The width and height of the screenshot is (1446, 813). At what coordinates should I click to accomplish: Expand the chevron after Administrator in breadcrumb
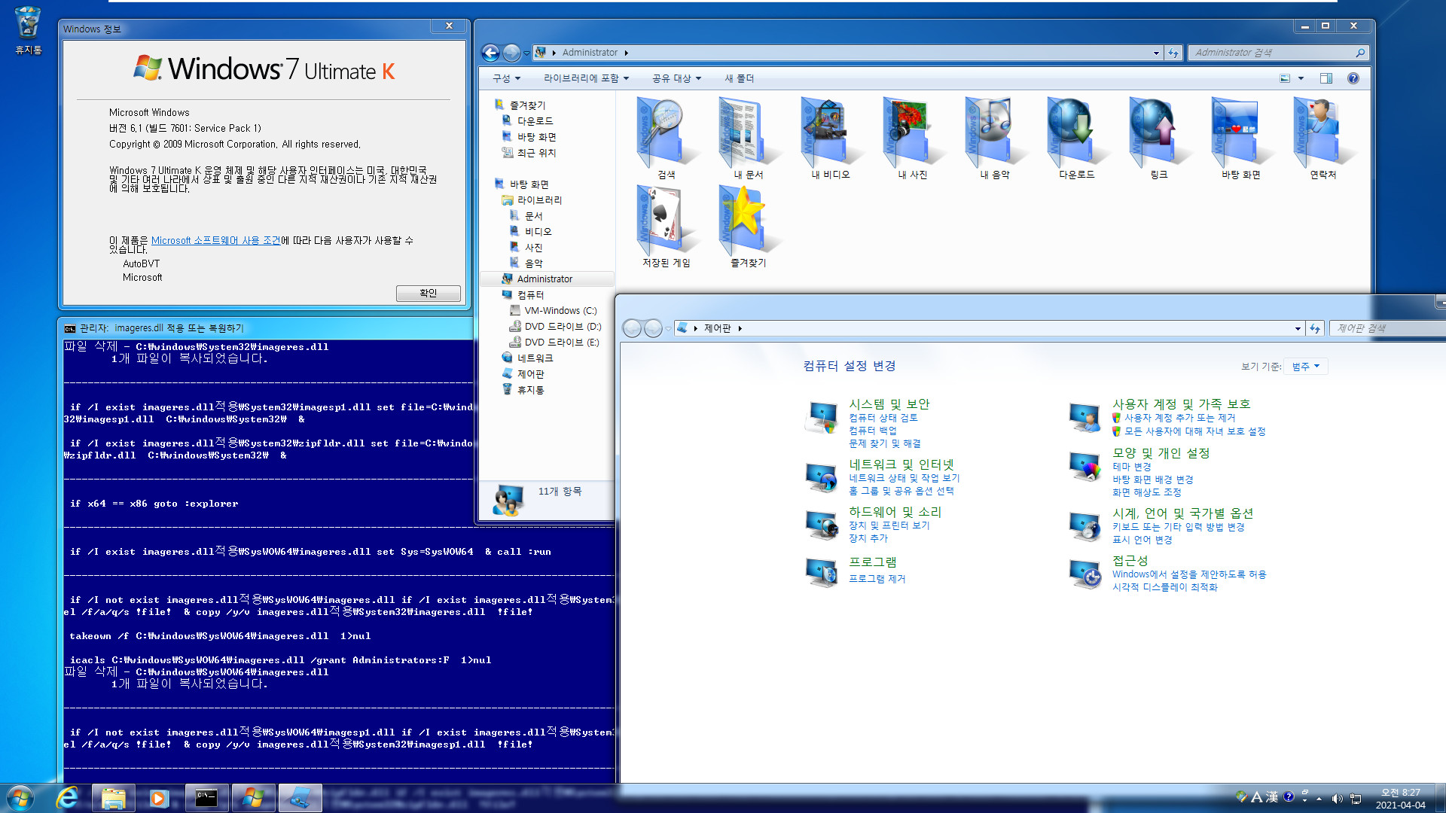(x=626, y=53)
